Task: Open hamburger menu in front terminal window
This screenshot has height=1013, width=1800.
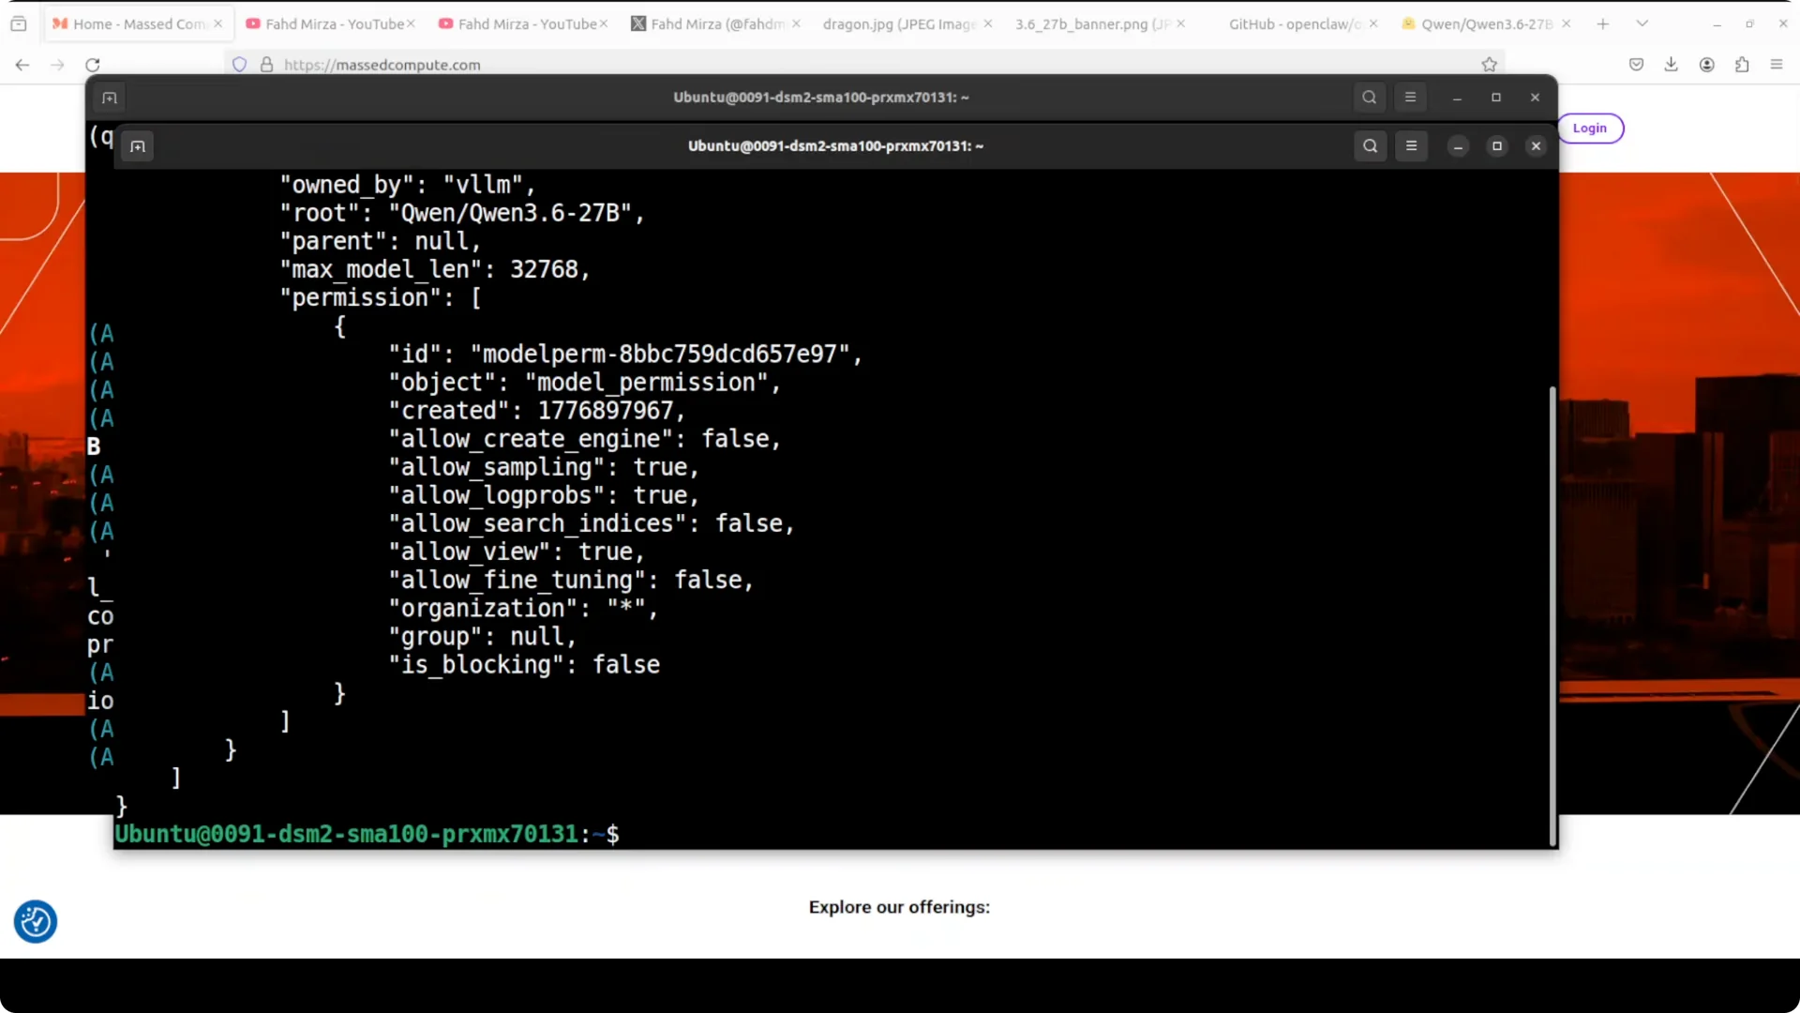Action: pyautogui.click(x=1411, y=145)
